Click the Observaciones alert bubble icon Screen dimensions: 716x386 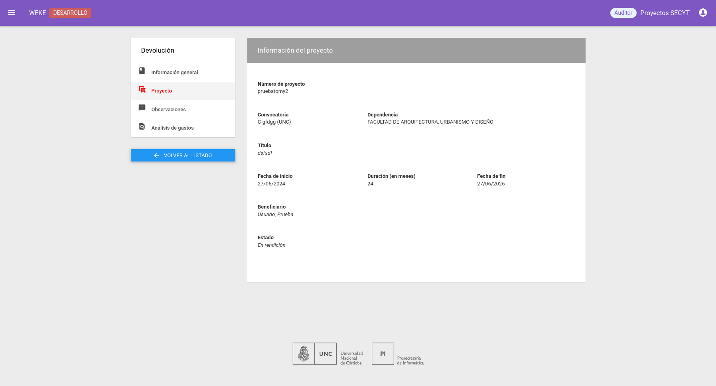click(142, 108)
